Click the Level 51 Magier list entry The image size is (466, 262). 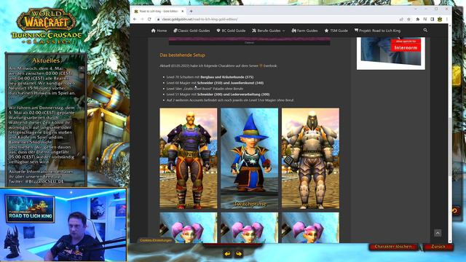click(x=218, y=95)
